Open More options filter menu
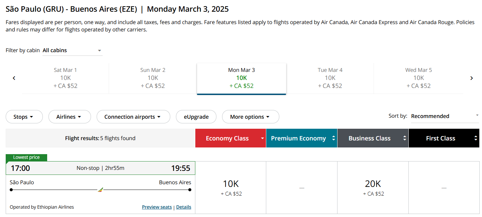The image size is (482, 217). (x=251, y=117)
